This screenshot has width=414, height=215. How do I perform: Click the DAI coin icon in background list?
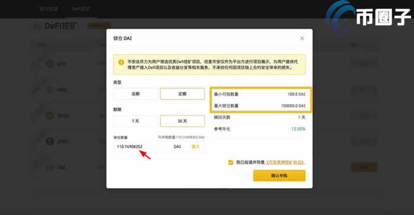(50, 168)
